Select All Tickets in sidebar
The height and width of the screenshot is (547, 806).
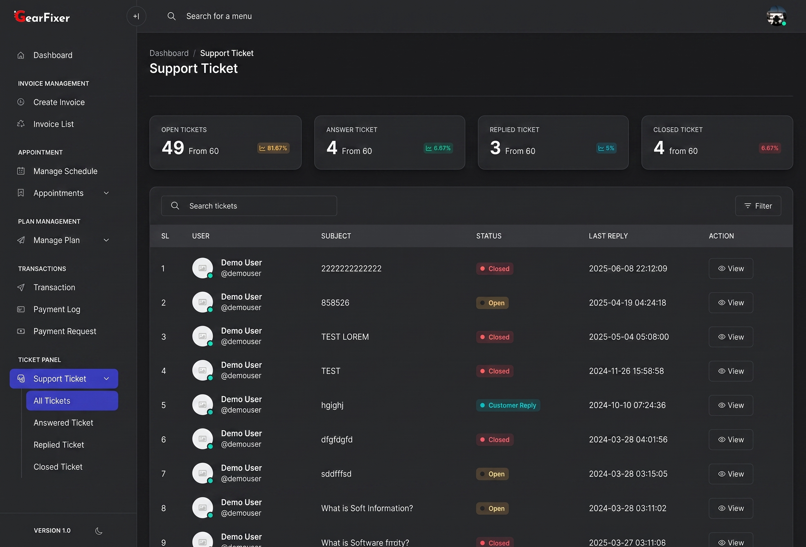(72, 401)
